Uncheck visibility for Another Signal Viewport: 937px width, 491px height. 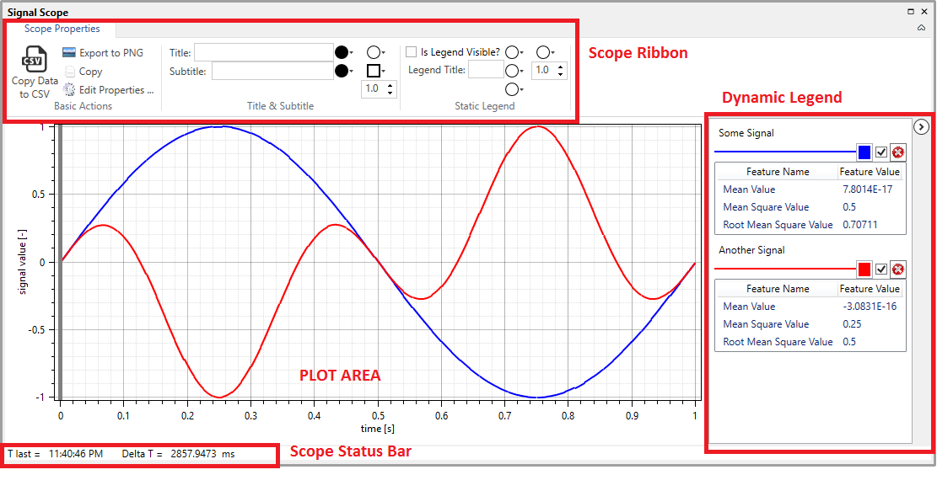pos(881,270)
